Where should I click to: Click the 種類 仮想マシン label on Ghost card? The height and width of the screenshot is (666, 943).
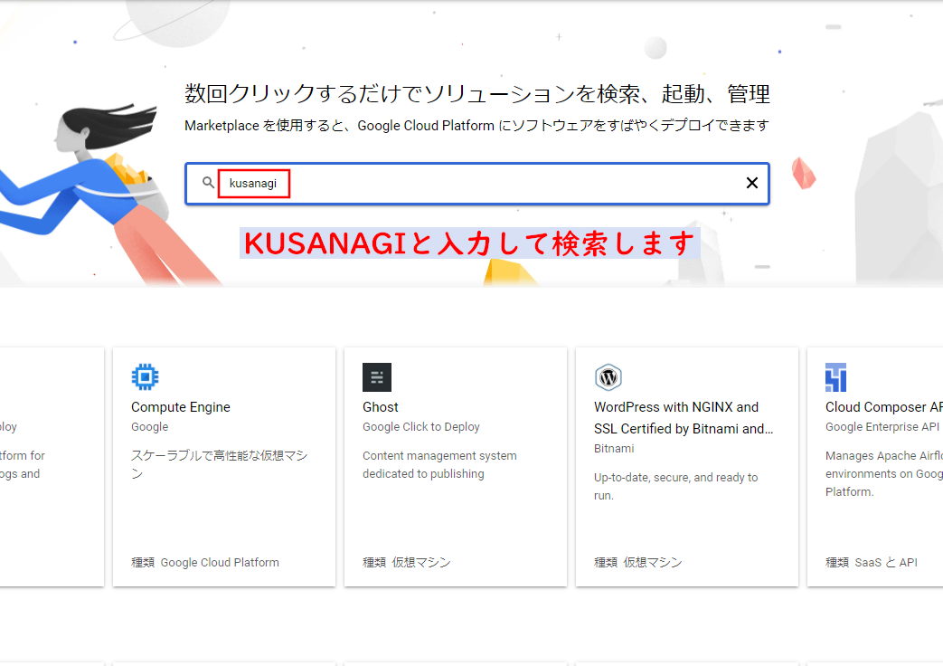point(407,563)
